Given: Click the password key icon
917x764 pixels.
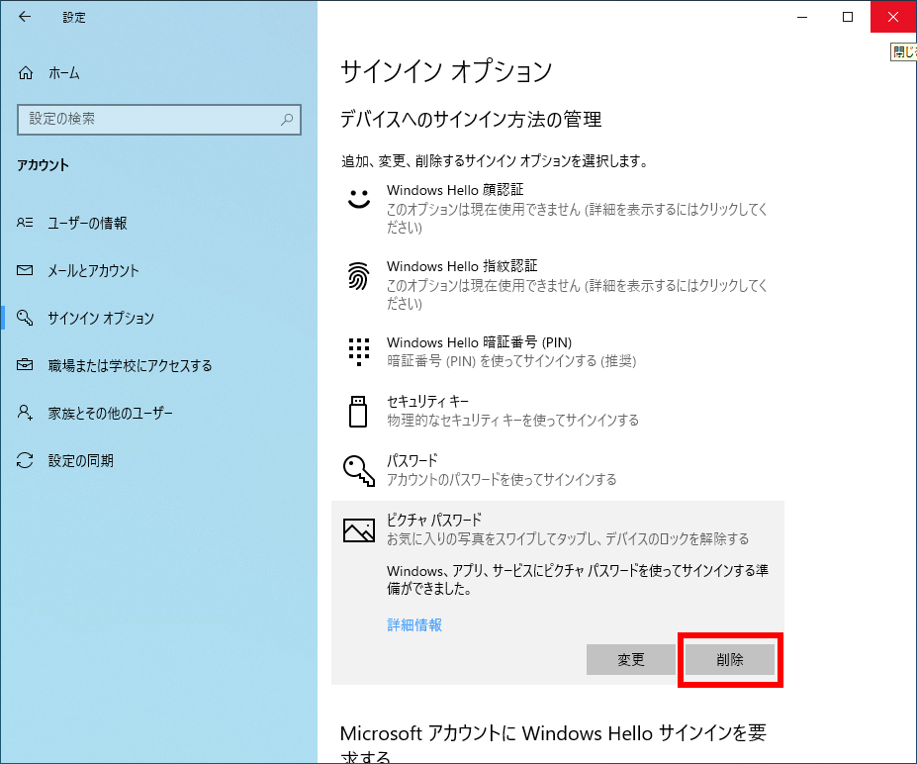Looking at the screenshot, I should point(358,471).
